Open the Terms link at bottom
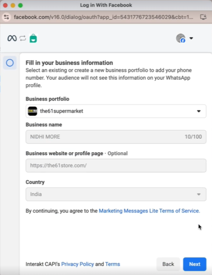This screenshot has height=275, width=212. 113,264
